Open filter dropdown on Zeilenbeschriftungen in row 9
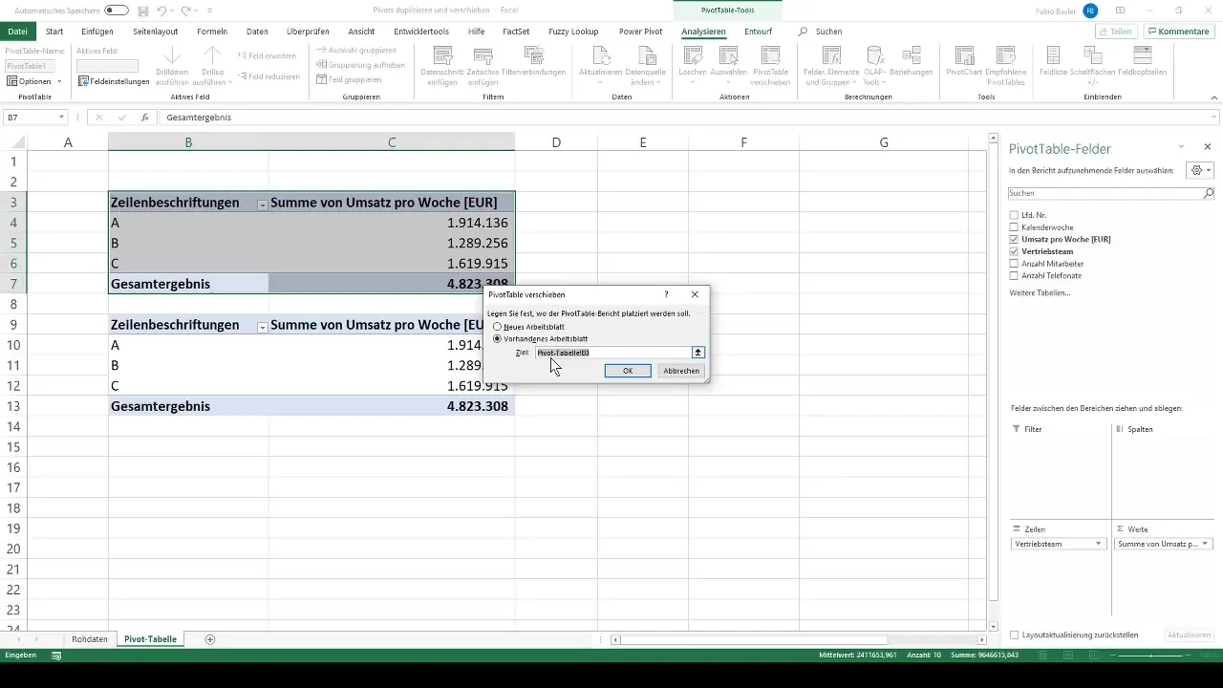 [x=262, y=326]
